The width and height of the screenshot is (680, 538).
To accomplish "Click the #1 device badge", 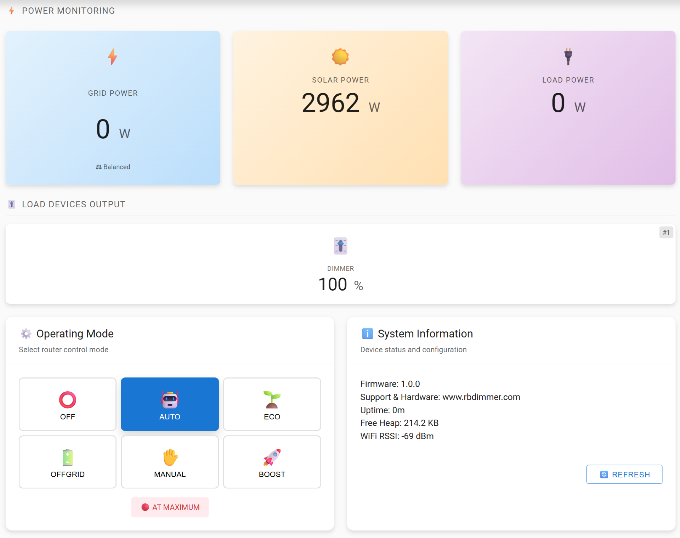I will (x=666, y=232).
